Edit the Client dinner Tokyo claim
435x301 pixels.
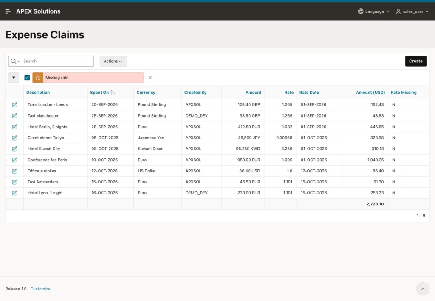point(14,138)
